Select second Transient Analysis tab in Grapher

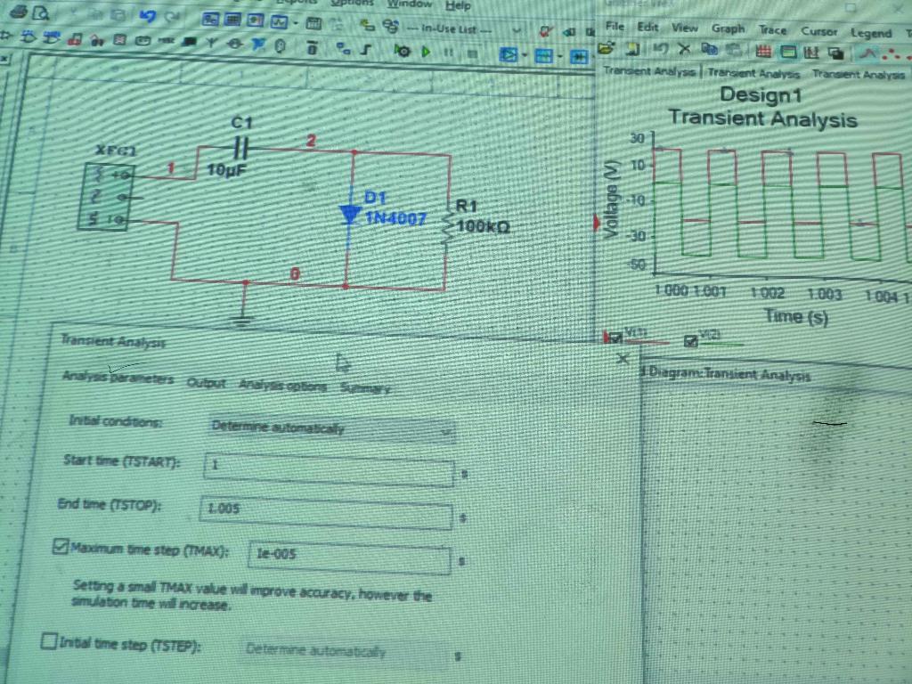point(753,73)
